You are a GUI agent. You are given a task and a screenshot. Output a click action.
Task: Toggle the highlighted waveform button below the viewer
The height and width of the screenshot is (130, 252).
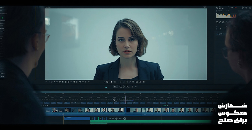coord(115,87)
